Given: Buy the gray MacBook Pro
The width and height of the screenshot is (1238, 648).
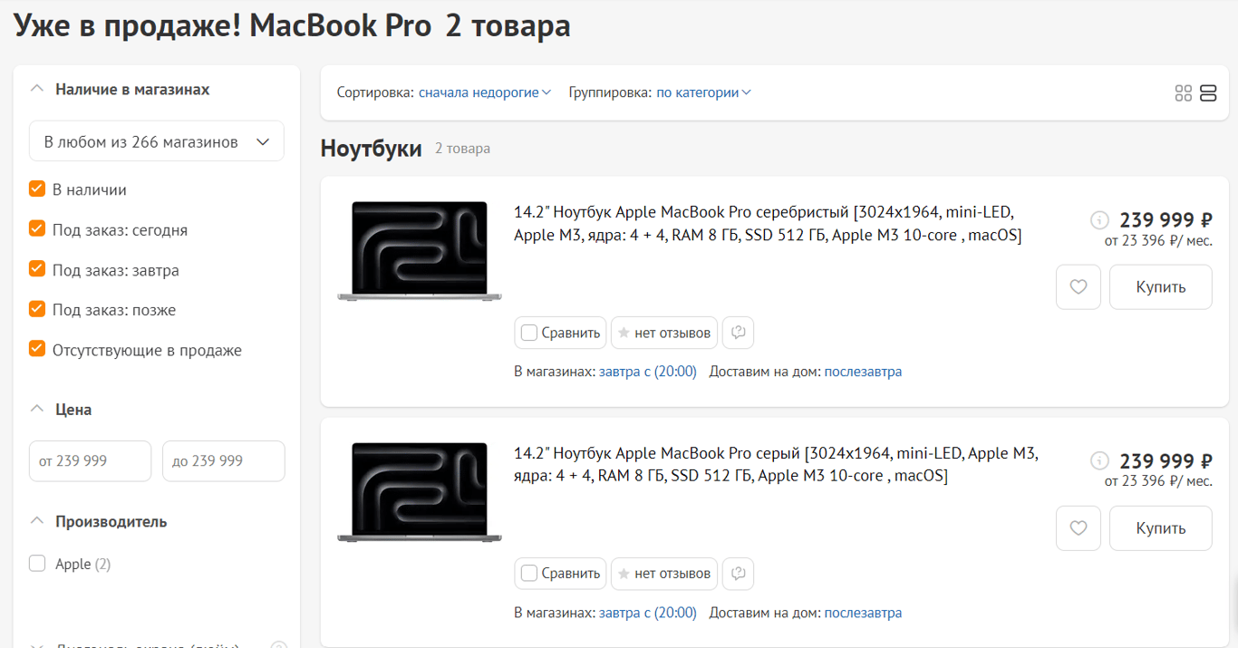Looking at the screenshot, I should pos(1161,528).
